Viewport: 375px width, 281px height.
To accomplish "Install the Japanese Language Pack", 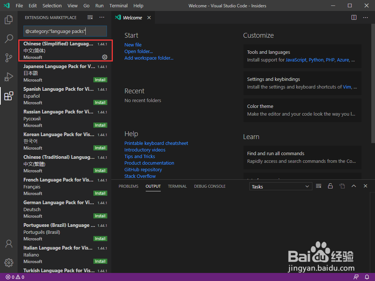I will coord(100,80).
